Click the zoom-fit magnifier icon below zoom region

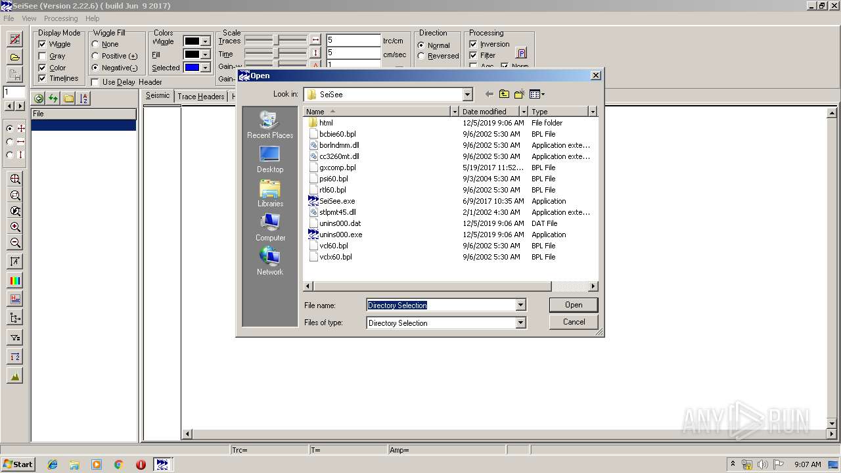tap(14, 195)
